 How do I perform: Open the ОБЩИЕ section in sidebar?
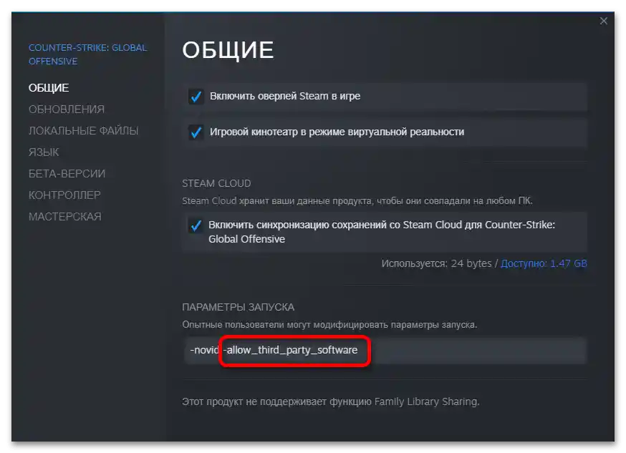click(49, 88)
